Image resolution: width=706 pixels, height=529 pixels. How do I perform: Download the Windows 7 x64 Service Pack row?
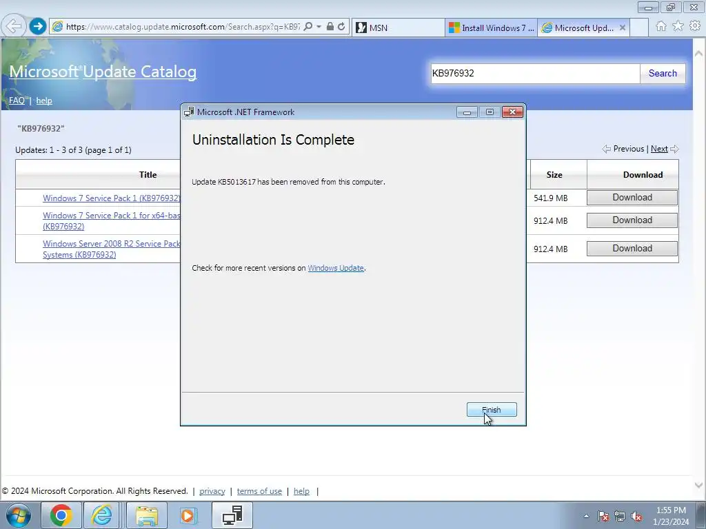coord(632,220)
